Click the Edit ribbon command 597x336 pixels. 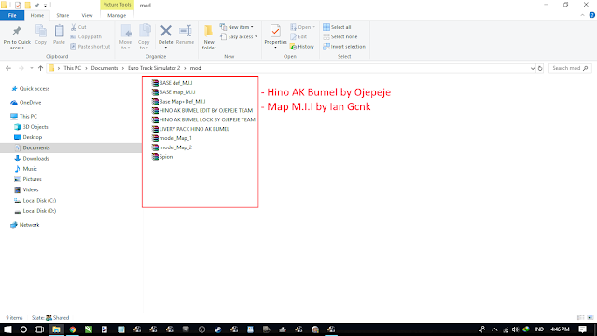click(298, 36)
